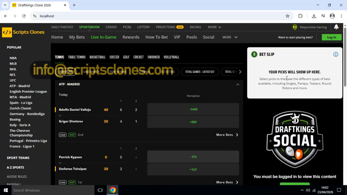Switch to the Soccer tab
Screen dimensions: 347x195
point(114,57)
